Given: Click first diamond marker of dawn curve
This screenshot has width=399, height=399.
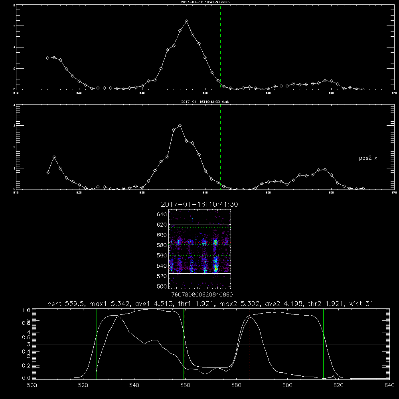Looking at the screenshot, I should pos(47,58).
